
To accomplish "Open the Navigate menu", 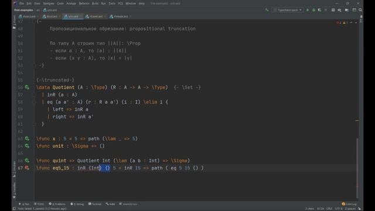I will point(49,4).
